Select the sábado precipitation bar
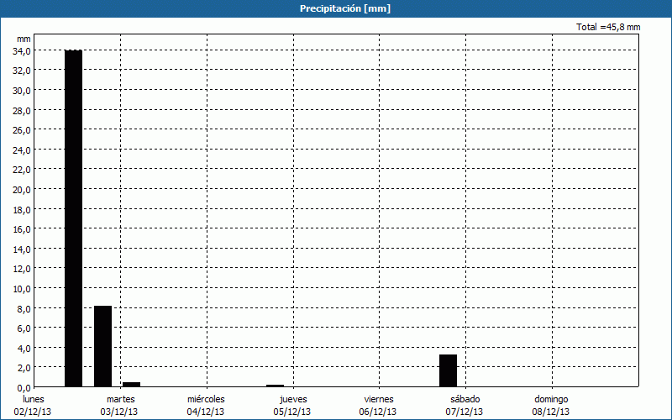 [x=448, y=370]
